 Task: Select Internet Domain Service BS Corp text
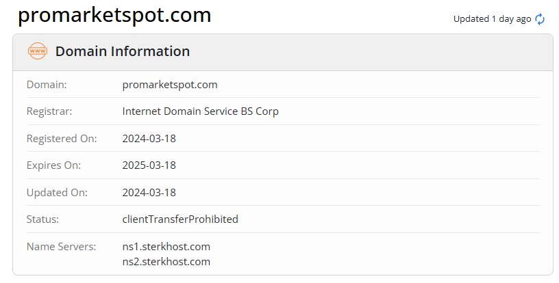click(x=200, y=111)
